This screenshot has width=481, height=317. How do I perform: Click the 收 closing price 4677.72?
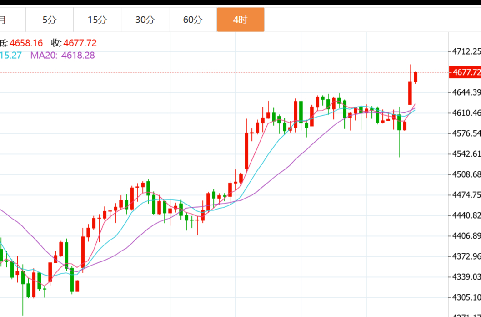click(80, 43)
